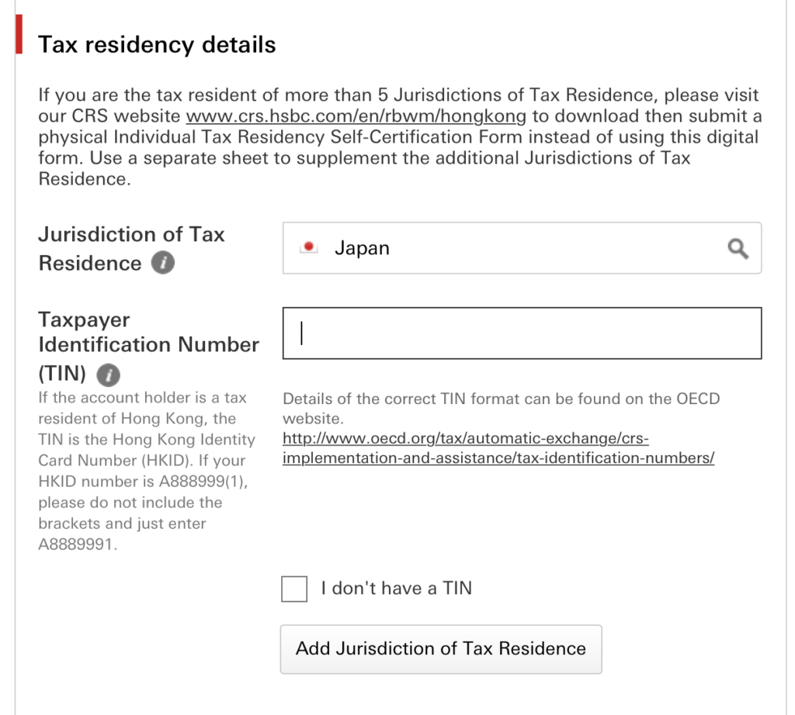Click the magnifying glass search icon
Viewport: 795px width, 715px height.
pos(738,249)
